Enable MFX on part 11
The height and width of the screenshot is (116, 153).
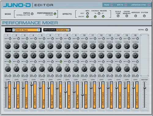click(x=95, y=62)
